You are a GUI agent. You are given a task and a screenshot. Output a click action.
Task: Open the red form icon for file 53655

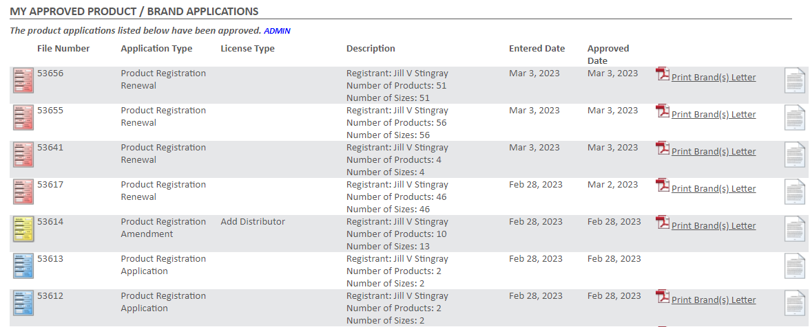[x=23, y=117]
